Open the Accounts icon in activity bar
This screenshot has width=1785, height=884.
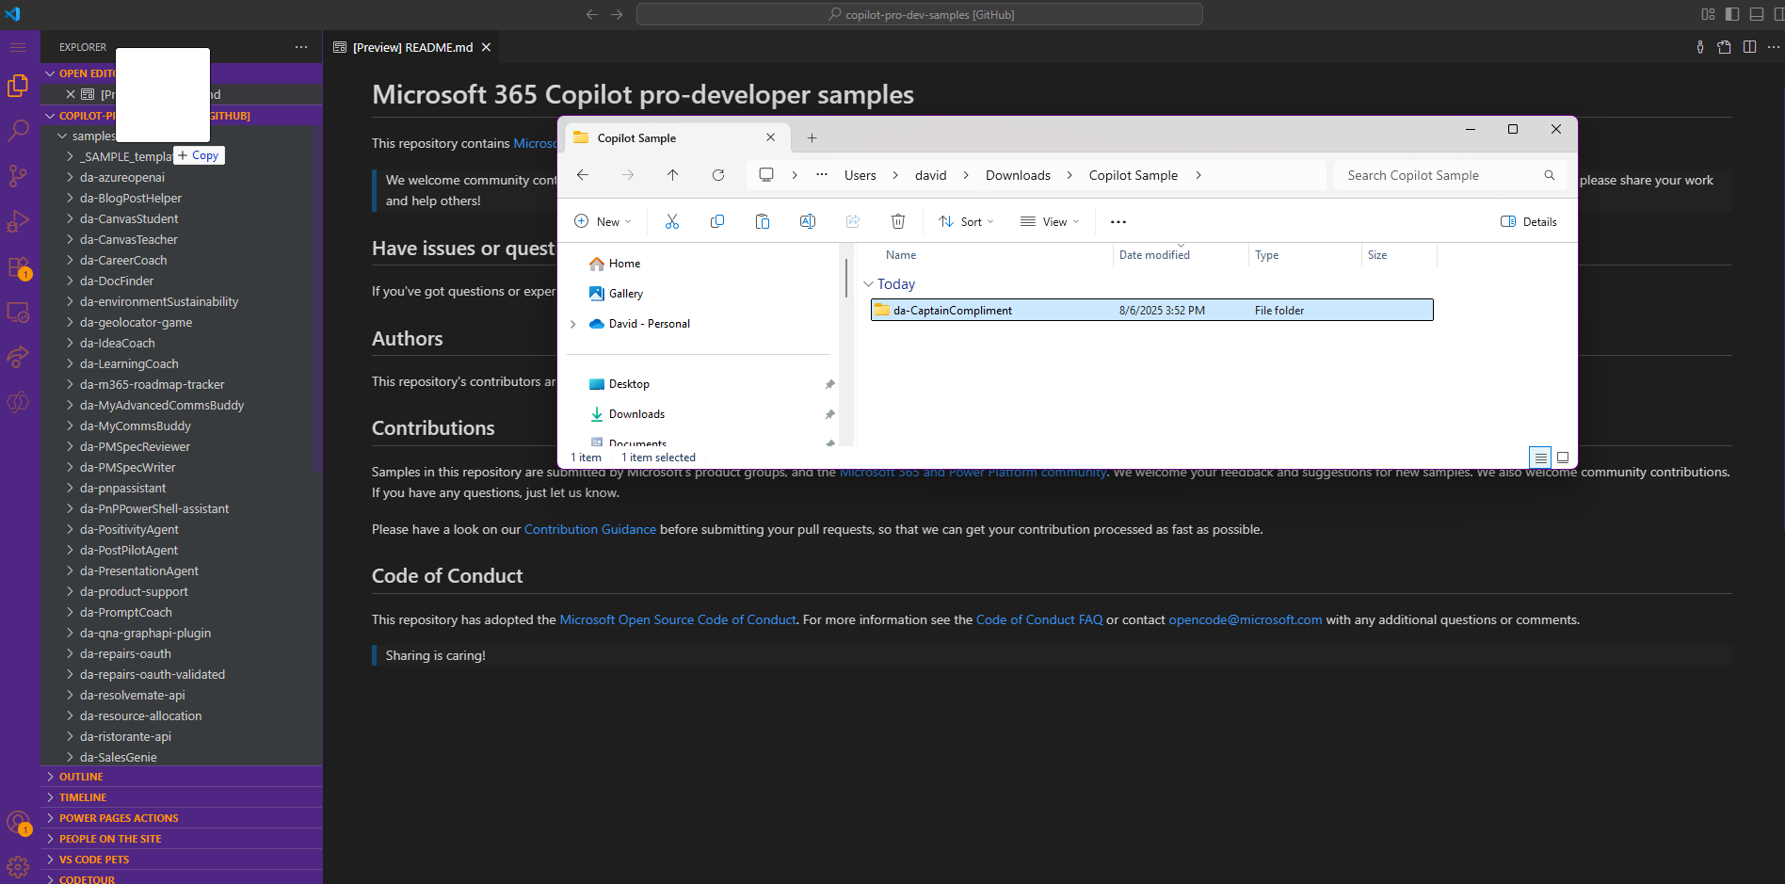pyautogui.click(x=18, y=822)
